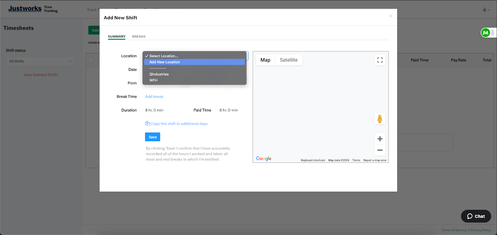Click the Google logo on map
Screen dimensions: 497x235
(x=263, y=159)
